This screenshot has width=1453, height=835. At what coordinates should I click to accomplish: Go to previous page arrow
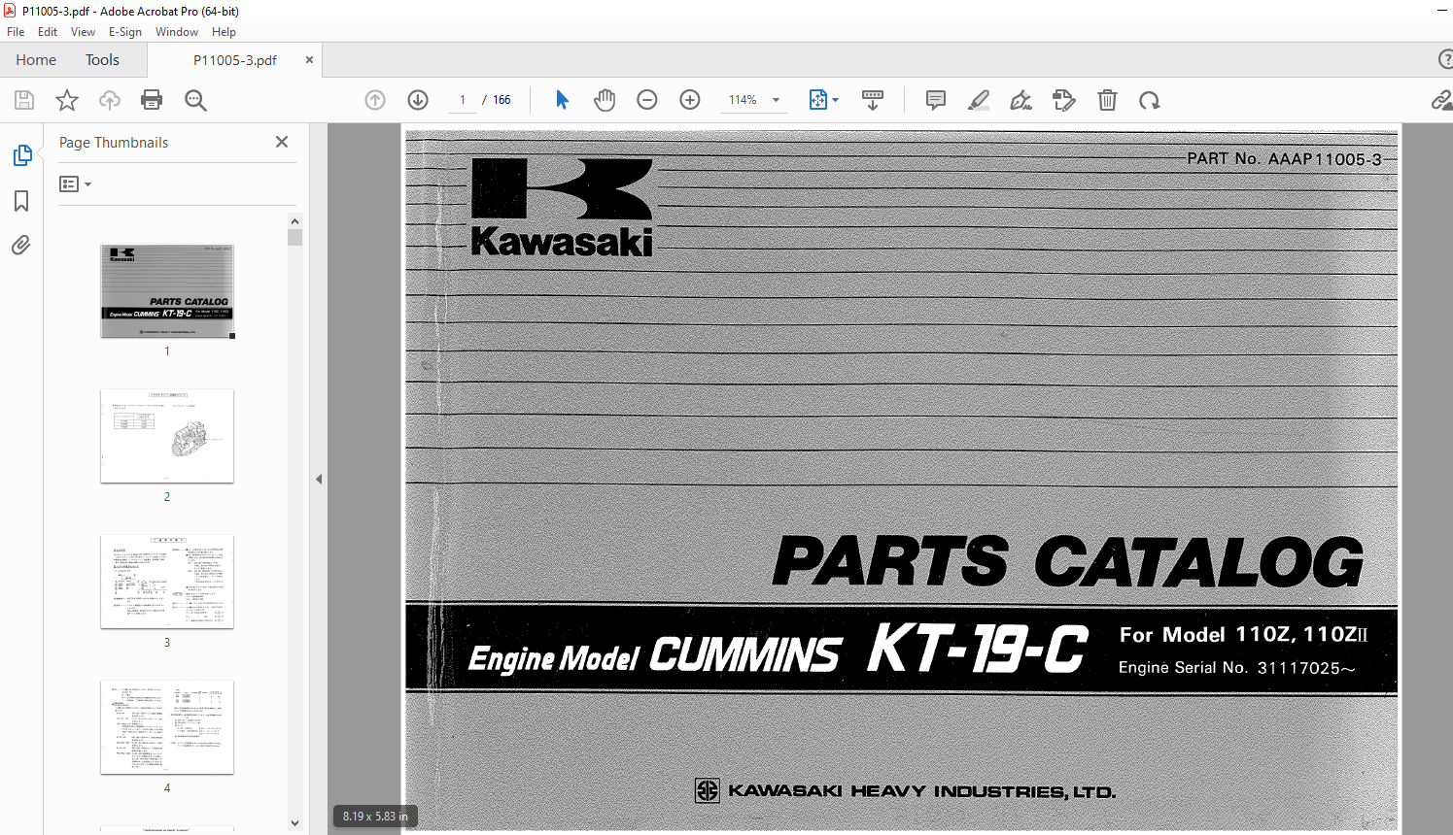click(x=375, y=100)
